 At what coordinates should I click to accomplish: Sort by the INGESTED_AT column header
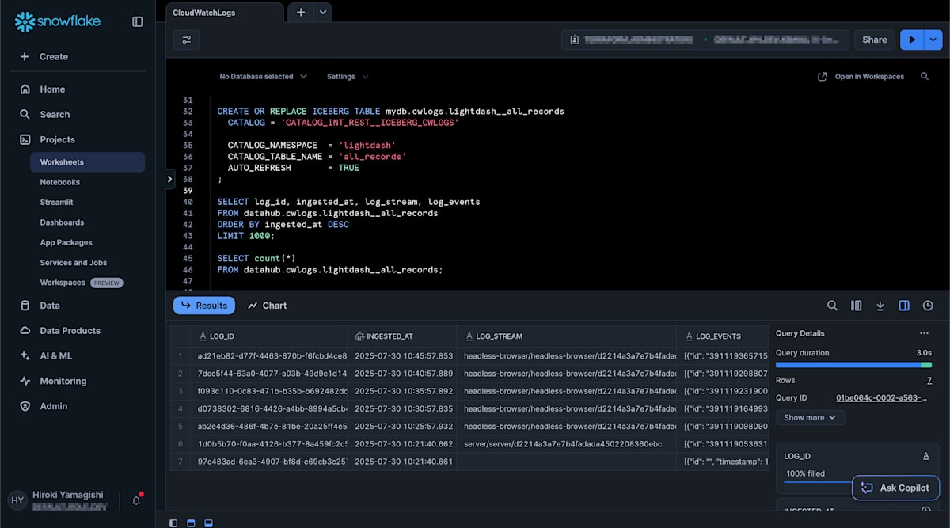point(402,336)
